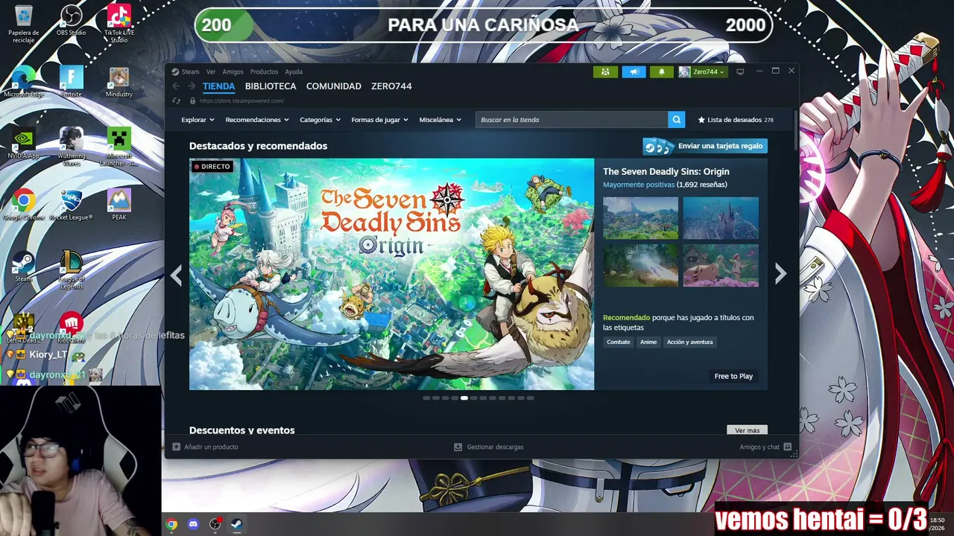Switch to the TIENDA tab
The height and width of the screenshot is (536, 954).
(219, 86)
